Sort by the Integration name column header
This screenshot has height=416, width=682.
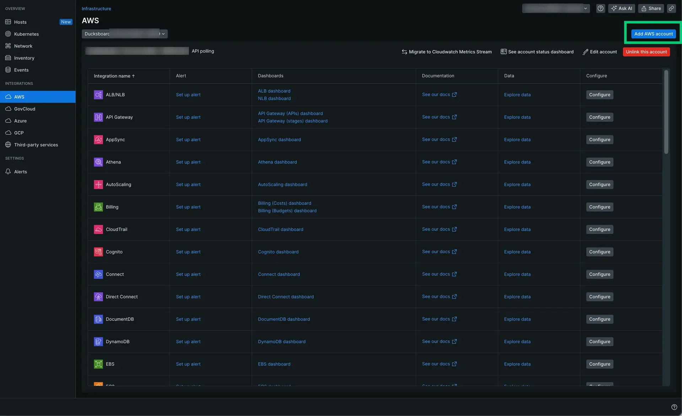[114, 76]
